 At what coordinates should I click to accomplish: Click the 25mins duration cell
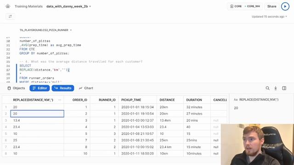197,140
